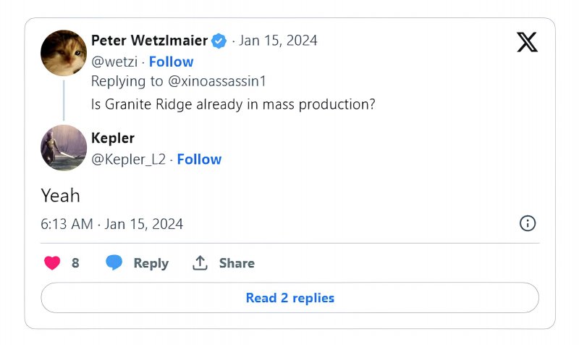579x345 pixels.
Task: Open Peter Wetzlmaier's cat avatar
Action: (x=64, y=53)
